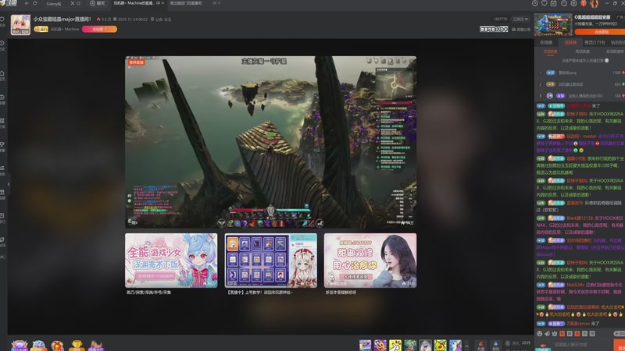Open the hexagon settings icon at top
This screenshot has width=625, height=351.
pyautogui.click(x=573, y=3)
